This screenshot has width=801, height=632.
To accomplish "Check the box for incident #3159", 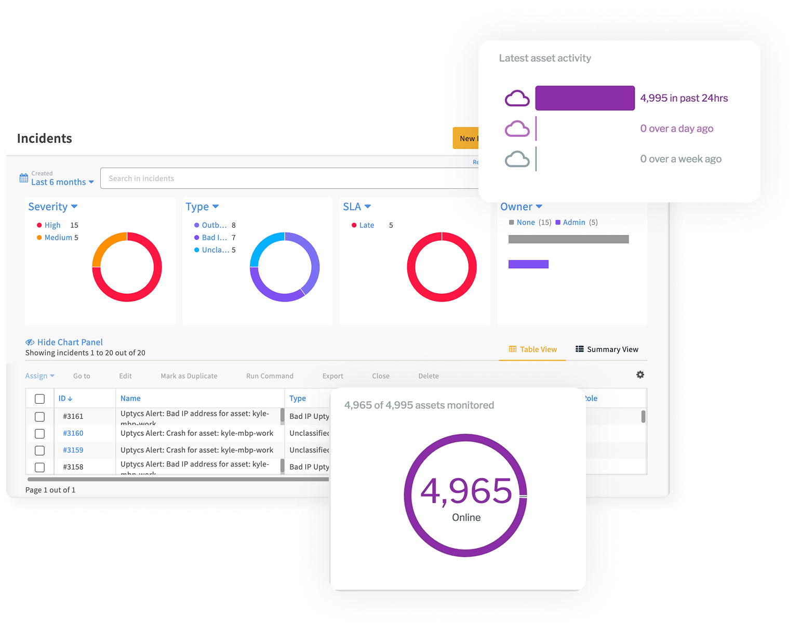I will pyautogui.click(x=39, y=450).
